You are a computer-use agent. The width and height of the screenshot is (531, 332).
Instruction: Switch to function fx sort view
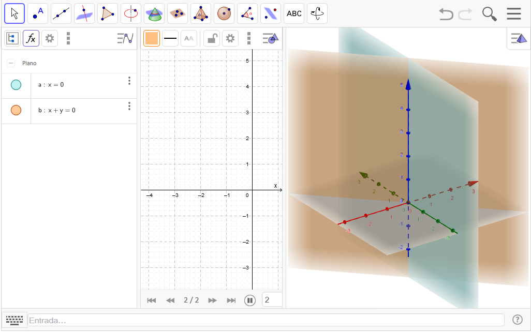point(31,38)
